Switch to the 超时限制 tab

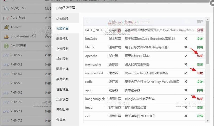65,59
